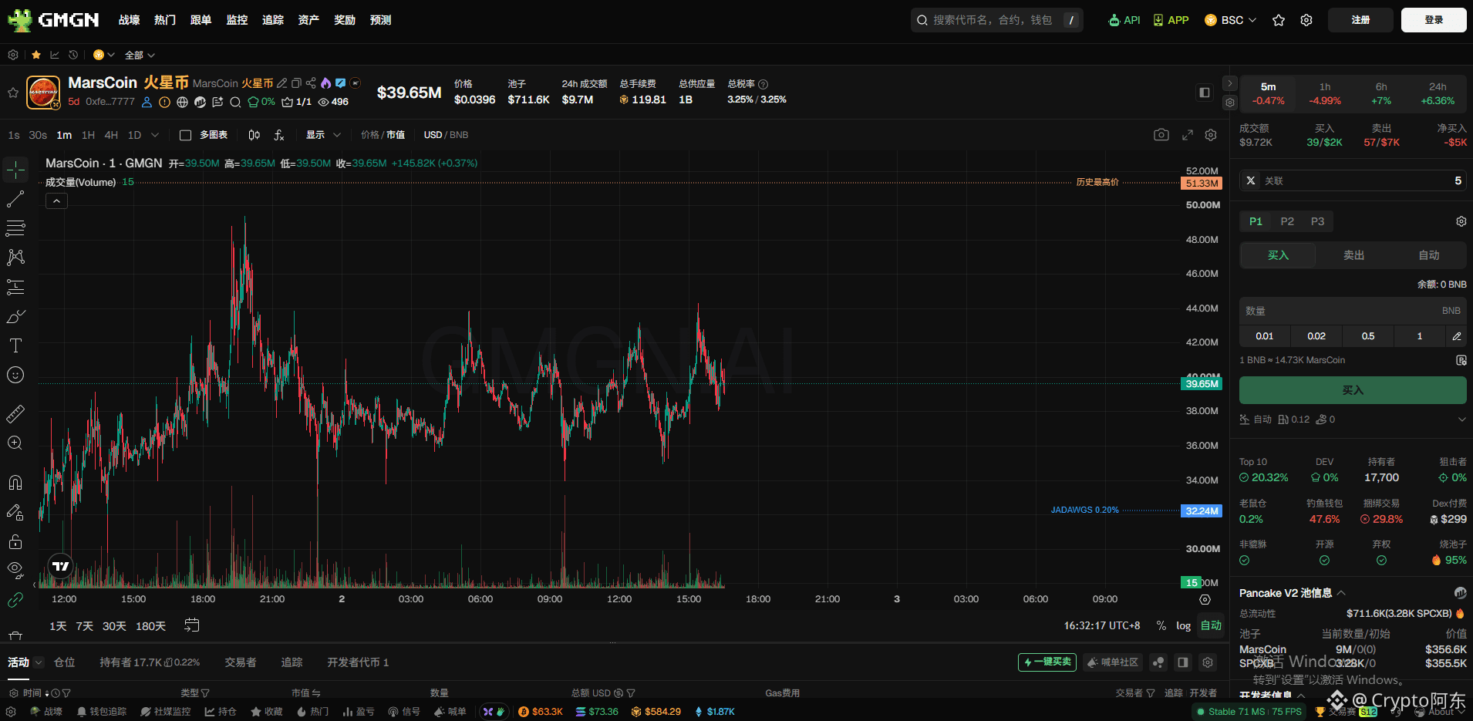Open the trade panel settings gear beside P3

pyautogui.click(x=1461, y=221)
